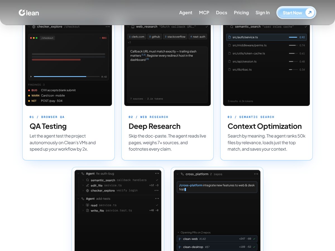Click the [3] footnote reference
The width and height of the screenshot is (335, 251).
click(x=147, y=59)
